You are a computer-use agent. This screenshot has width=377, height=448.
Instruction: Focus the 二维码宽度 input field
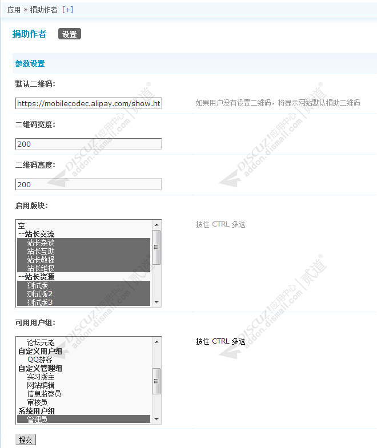coord(89,144)
